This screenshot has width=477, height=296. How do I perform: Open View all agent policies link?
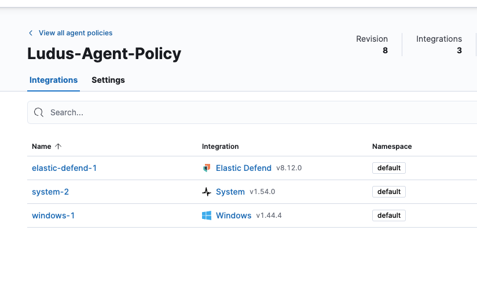75,33
